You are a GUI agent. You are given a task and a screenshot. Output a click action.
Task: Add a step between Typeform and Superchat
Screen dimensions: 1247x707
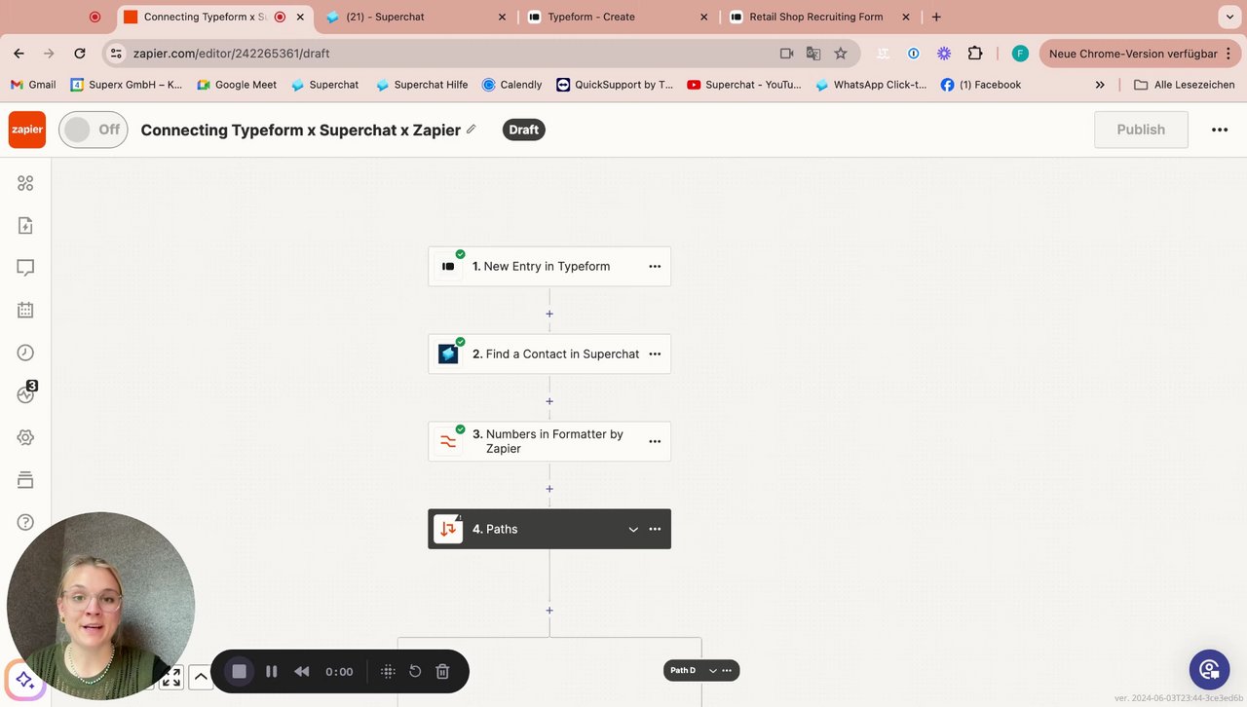coord(549,314)
